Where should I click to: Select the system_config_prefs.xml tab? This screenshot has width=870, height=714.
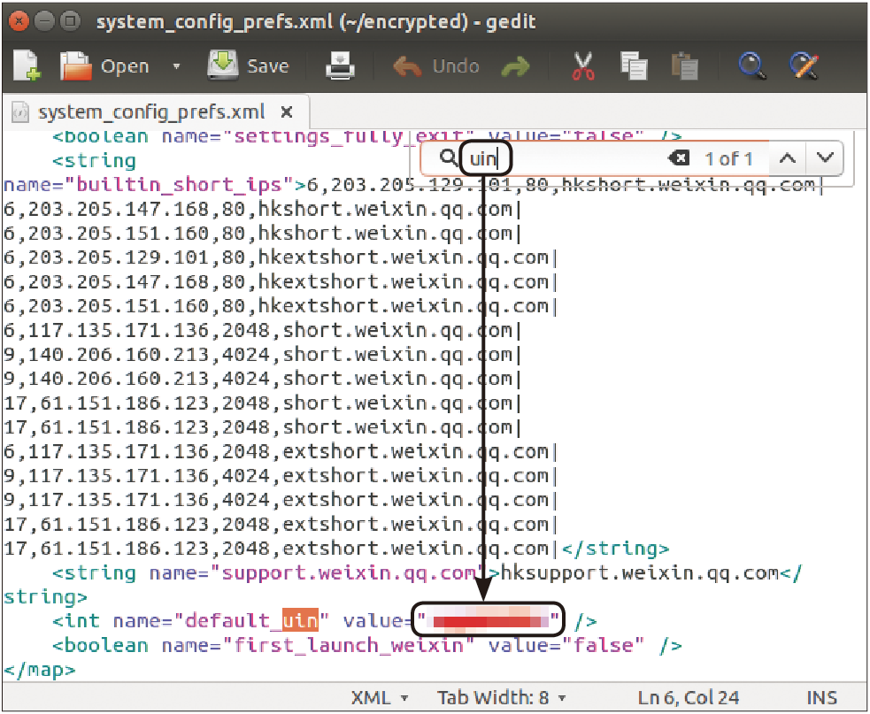151,112
